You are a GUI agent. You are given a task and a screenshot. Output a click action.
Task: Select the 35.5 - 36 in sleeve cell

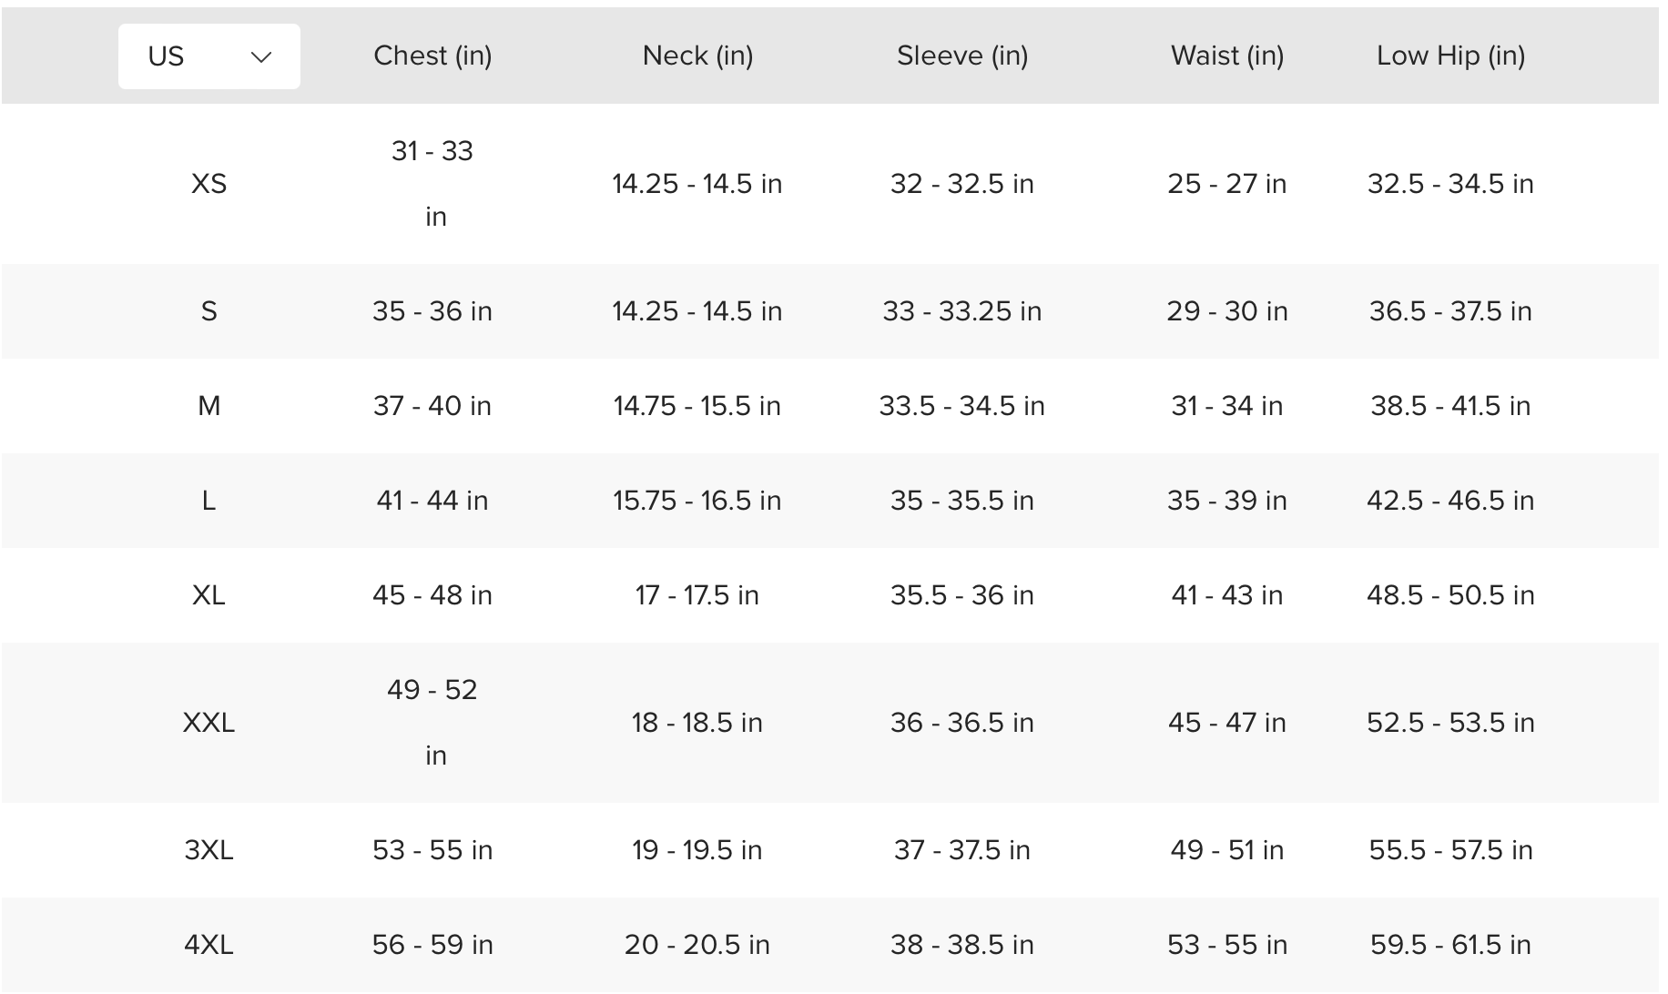point(962,595)
